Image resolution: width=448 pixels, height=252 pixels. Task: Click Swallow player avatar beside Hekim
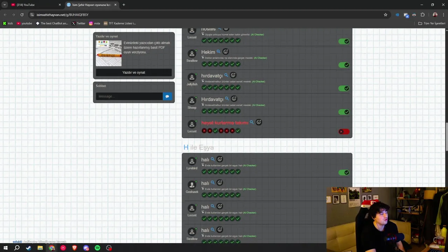tap(192, 54)
